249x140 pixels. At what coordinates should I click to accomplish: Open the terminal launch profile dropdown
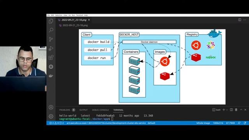pos(227,110)
